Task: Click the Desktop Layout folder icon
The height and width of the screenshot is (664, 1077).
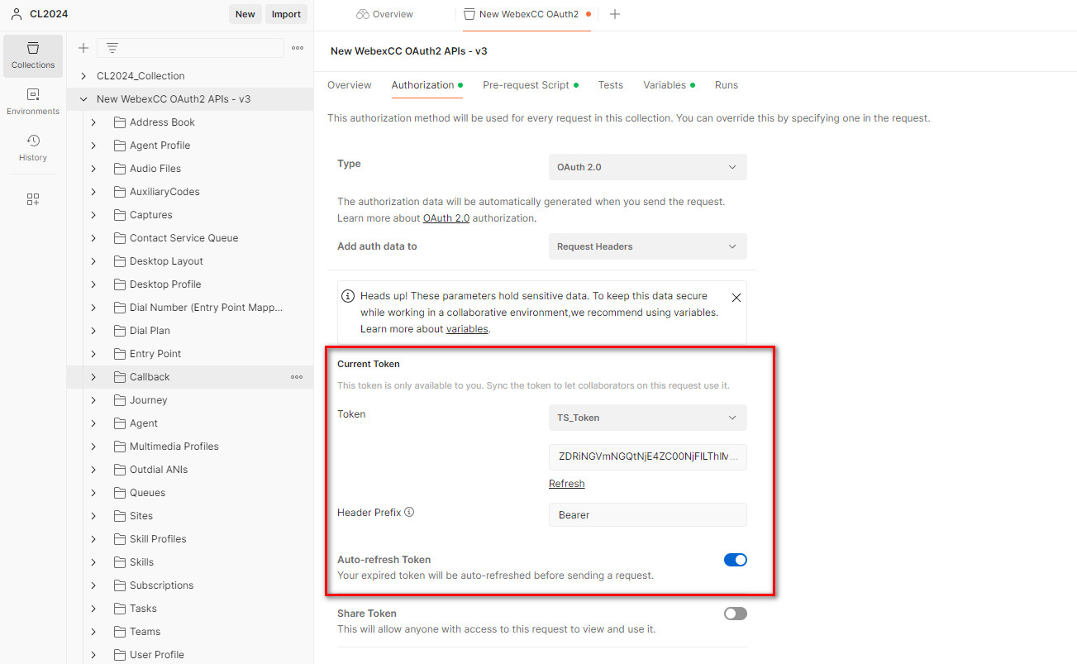Action: coord(119,261)
